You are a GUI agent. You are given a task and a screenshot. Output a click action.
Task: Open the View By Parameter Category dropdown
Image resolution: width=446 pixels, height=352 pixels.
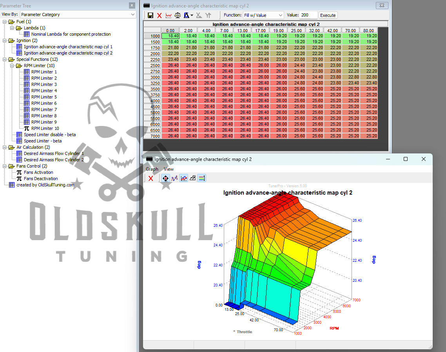click(78, 15)
